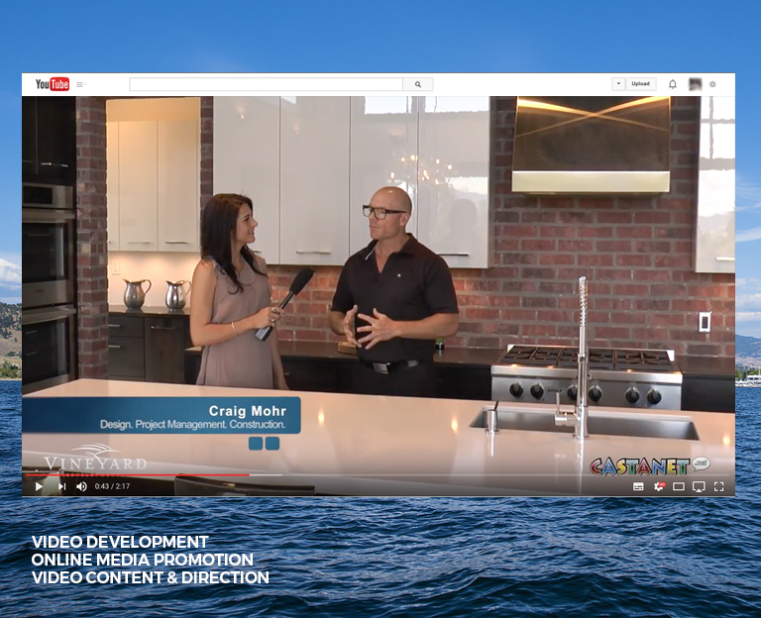The height and width of the screenshot is (618, 761).
Task: Skip to the next video
Action: pos(61,486)
